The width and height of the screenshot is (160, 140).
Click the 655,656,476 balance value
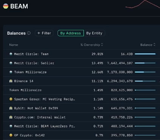(122, 99)
